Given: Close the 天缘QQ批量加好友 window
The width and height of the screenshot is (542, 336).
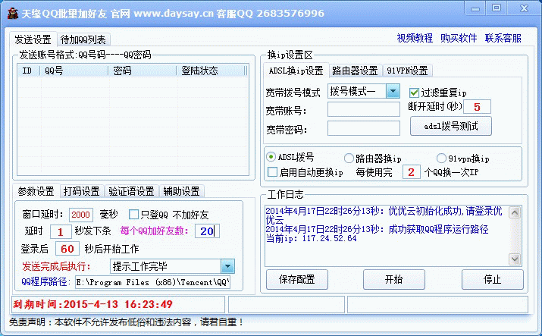Looking at the screenshot, I should point(524,8).
